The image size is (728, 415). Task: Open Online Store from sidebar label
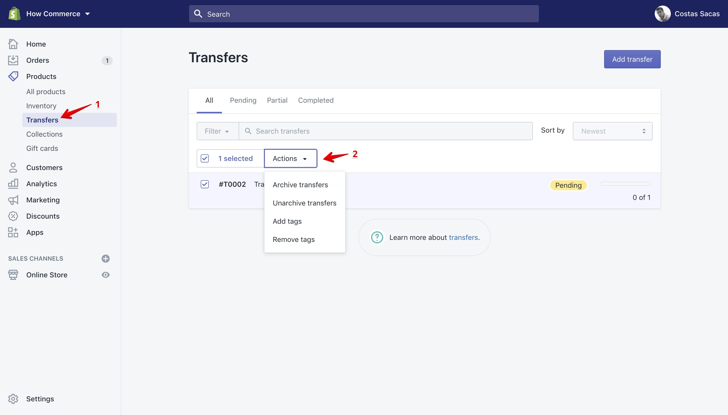click(x=47, y=275)
